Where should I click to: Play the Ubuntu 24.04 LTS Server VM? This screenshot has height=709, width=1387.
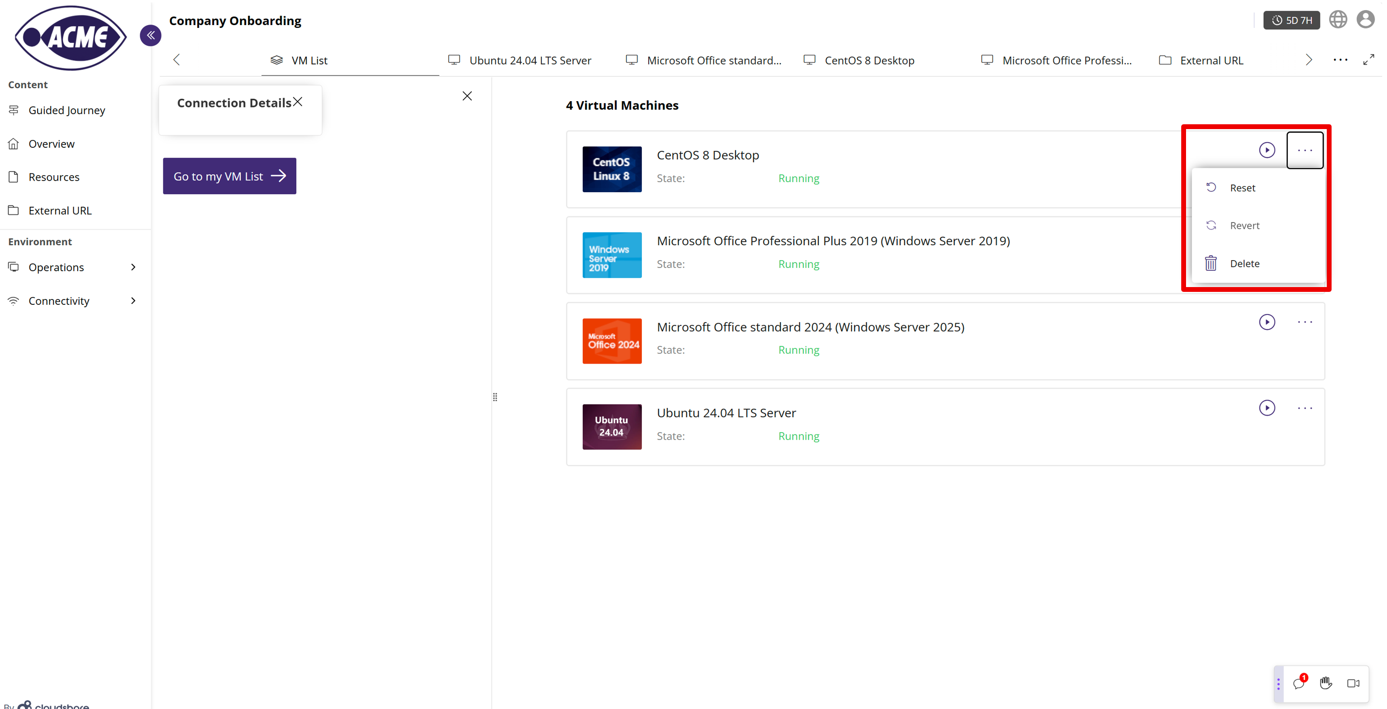(x=1267, y=408)
